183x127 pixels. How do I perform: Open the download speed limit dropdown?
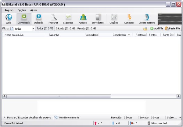coord(116,123)
